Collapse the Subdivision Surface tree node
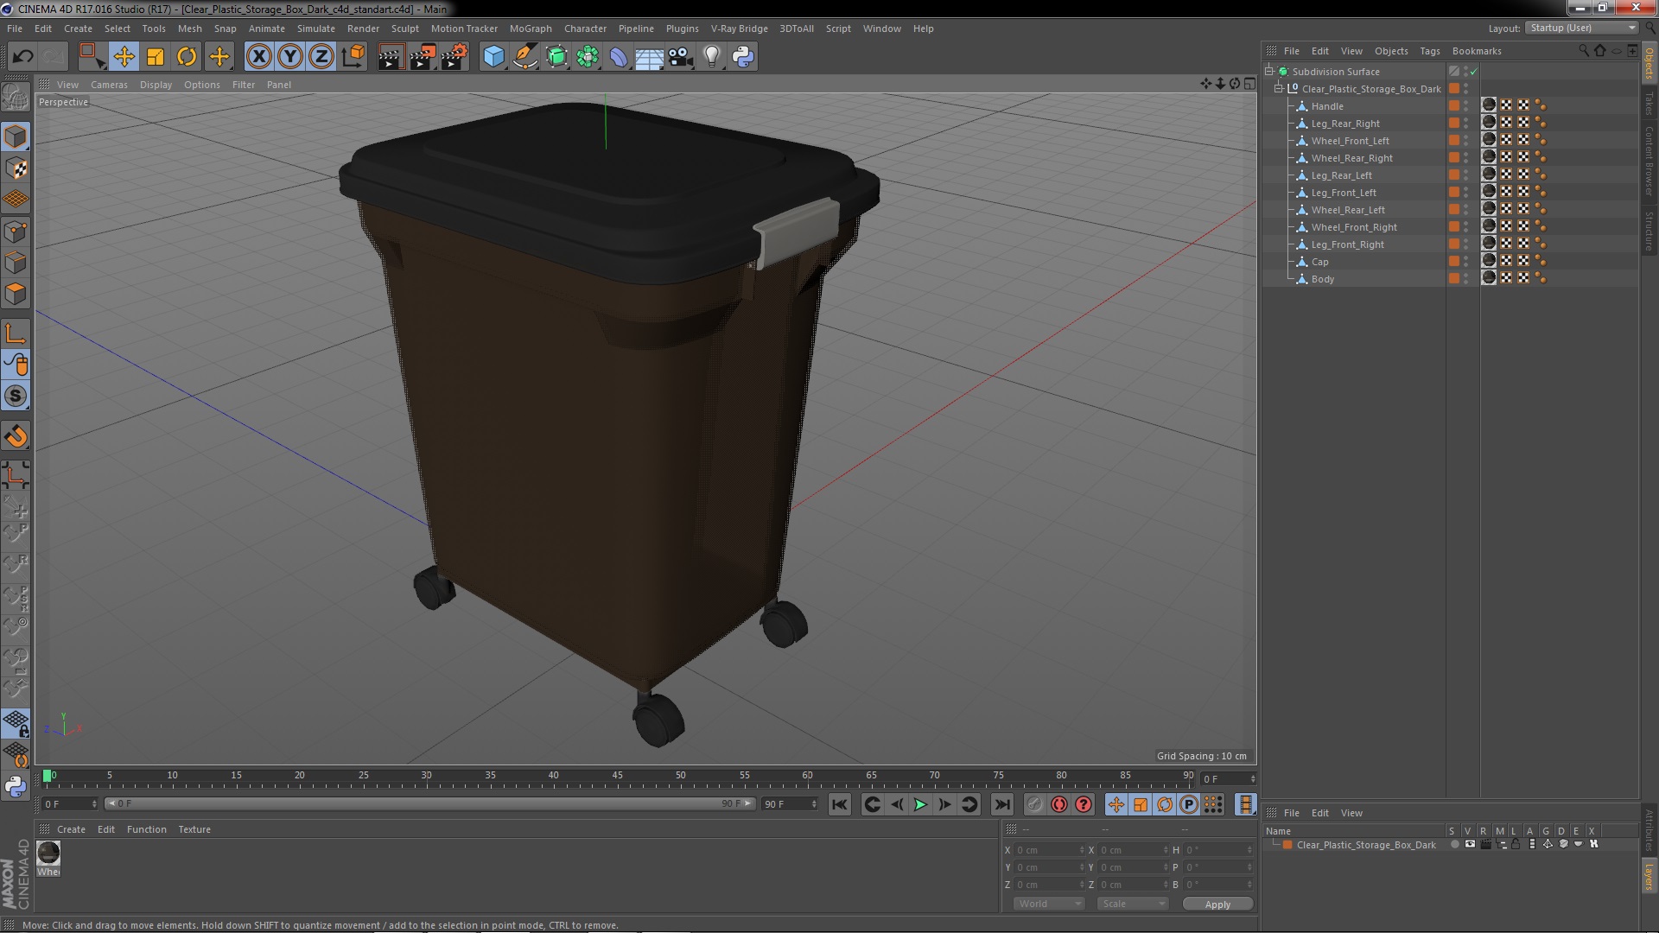Viewport: 1659px width, 933px height. (1269, 72)
